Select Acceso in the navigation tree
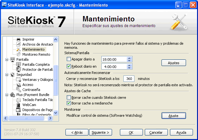This screenshot has width=198, height=140. tap(28, 85)
